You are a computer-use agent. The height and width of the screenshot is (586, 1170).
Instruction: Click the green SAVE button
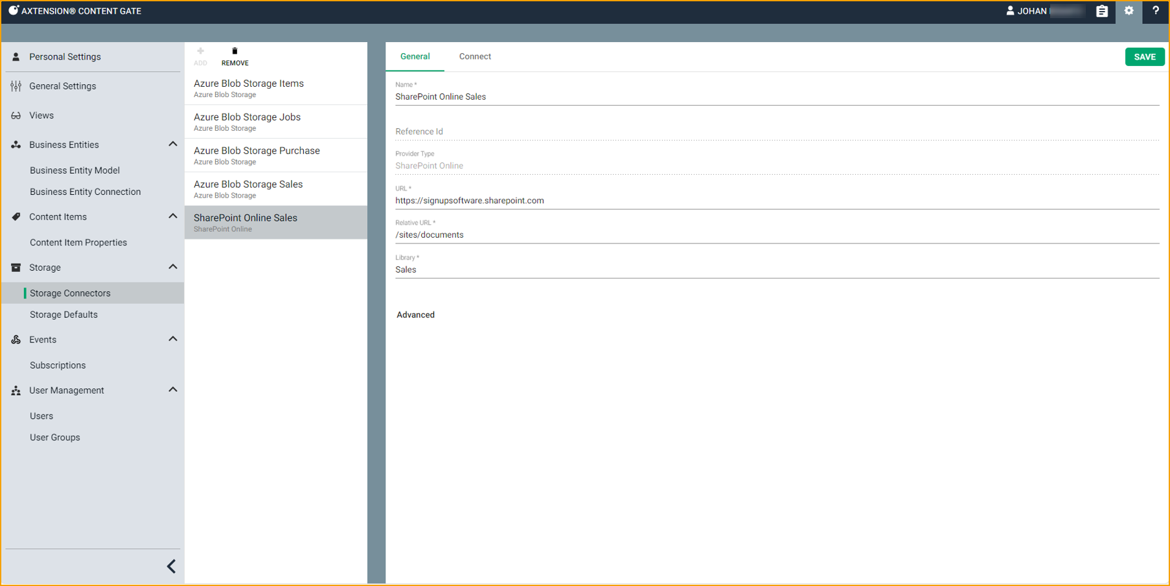click(x=1145, y=57)
